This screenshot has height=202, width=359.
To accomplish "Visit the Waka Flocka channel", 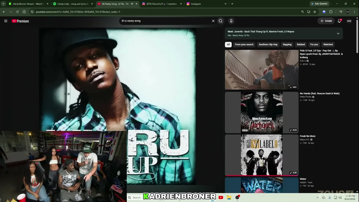I will (306, 97).
